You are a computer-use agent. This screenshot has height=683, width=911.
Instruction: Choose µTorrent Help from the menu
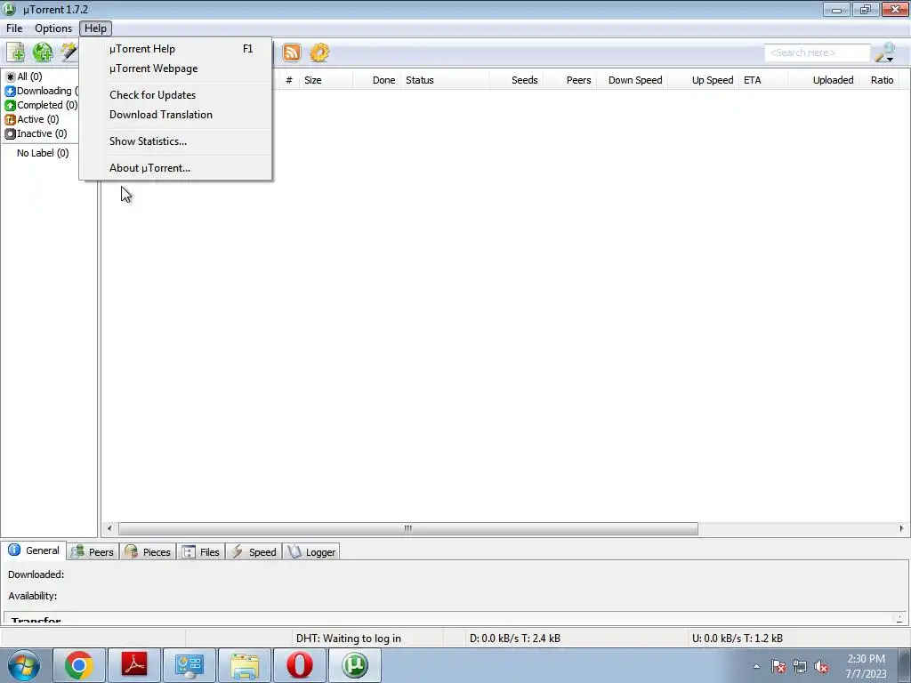coord(175,49)
